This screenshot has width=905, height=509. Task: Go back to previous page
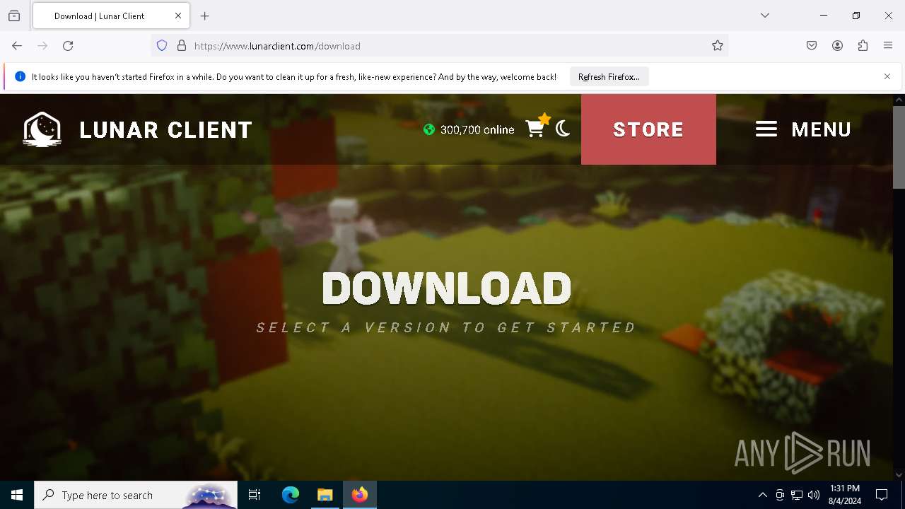pyautogui.click(x=17, y=46)
